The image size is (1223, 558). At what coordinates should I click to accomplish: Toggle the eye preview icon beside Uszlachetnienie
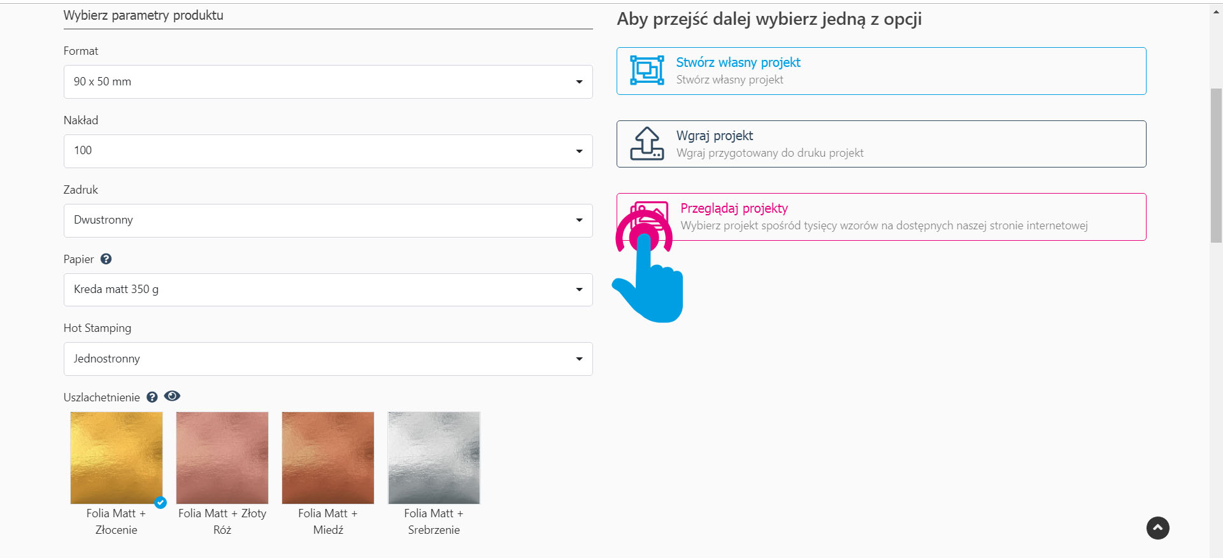172,396
